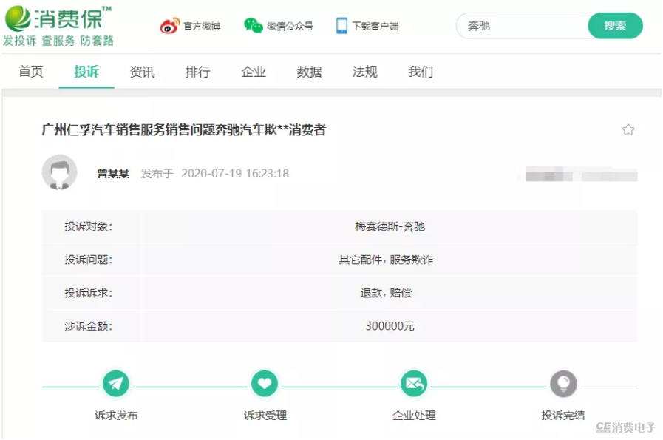Focus the search field containing 奔驰
Viewport: 663px width, 440px height.
(523, 26)
